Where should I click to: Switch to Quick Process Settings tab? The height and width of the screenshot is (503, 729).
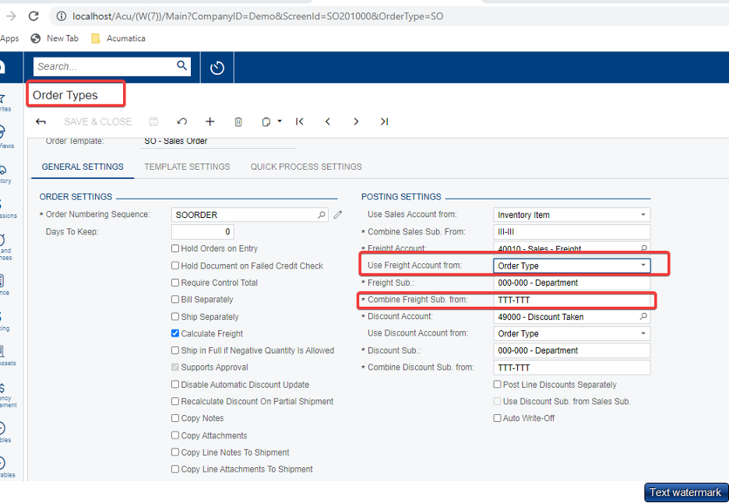coord(306,167)
